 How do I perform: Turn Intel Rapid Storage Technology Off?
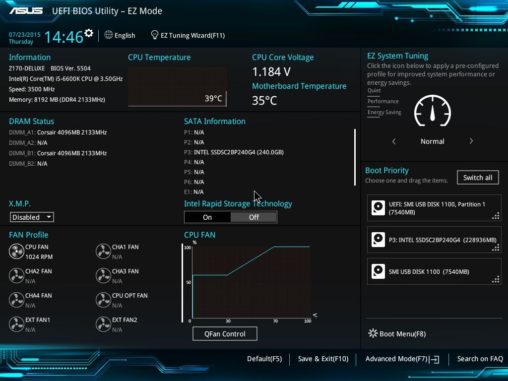click(254, 217)
